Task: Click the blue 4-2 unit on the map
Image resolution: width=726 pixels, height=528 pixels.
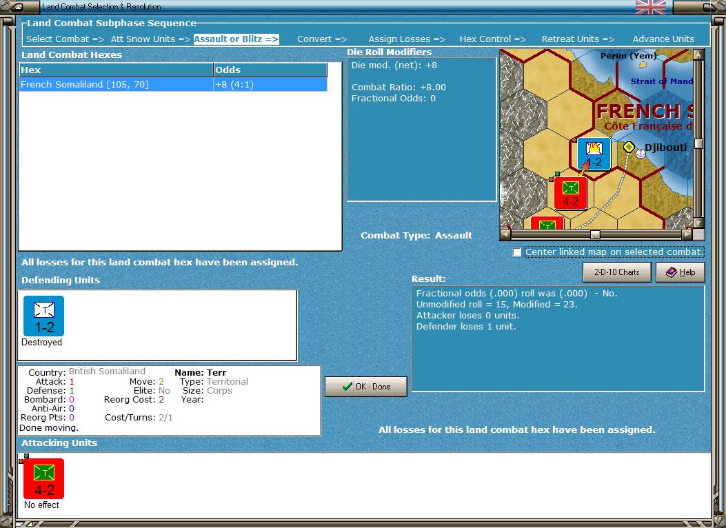Action: tap(594, 154)
